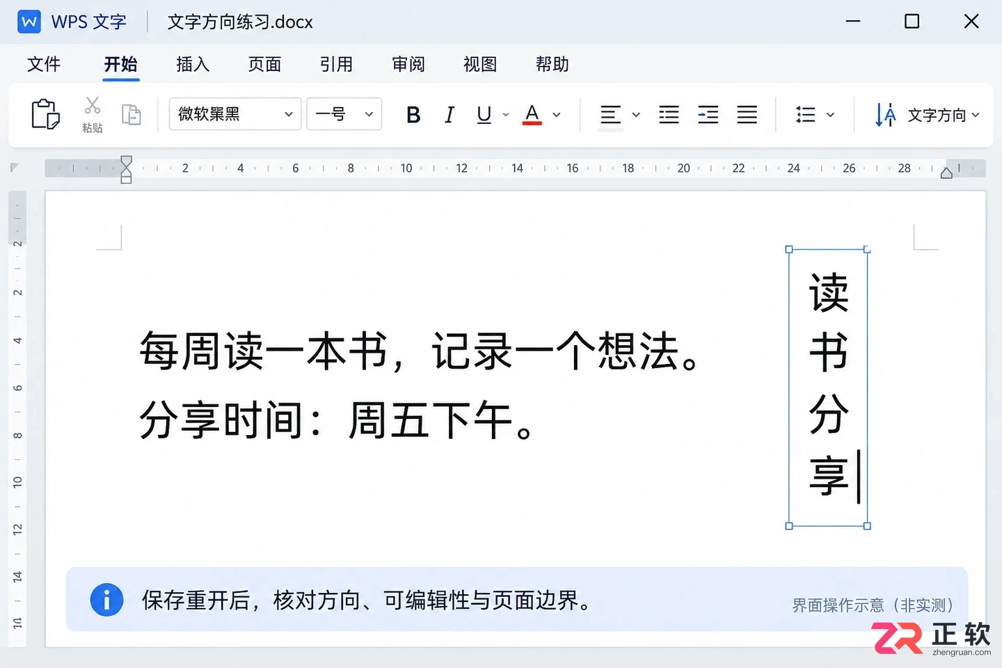Click the paste clipboard icon
1002x668 pixels.
(x=45, y=114)
